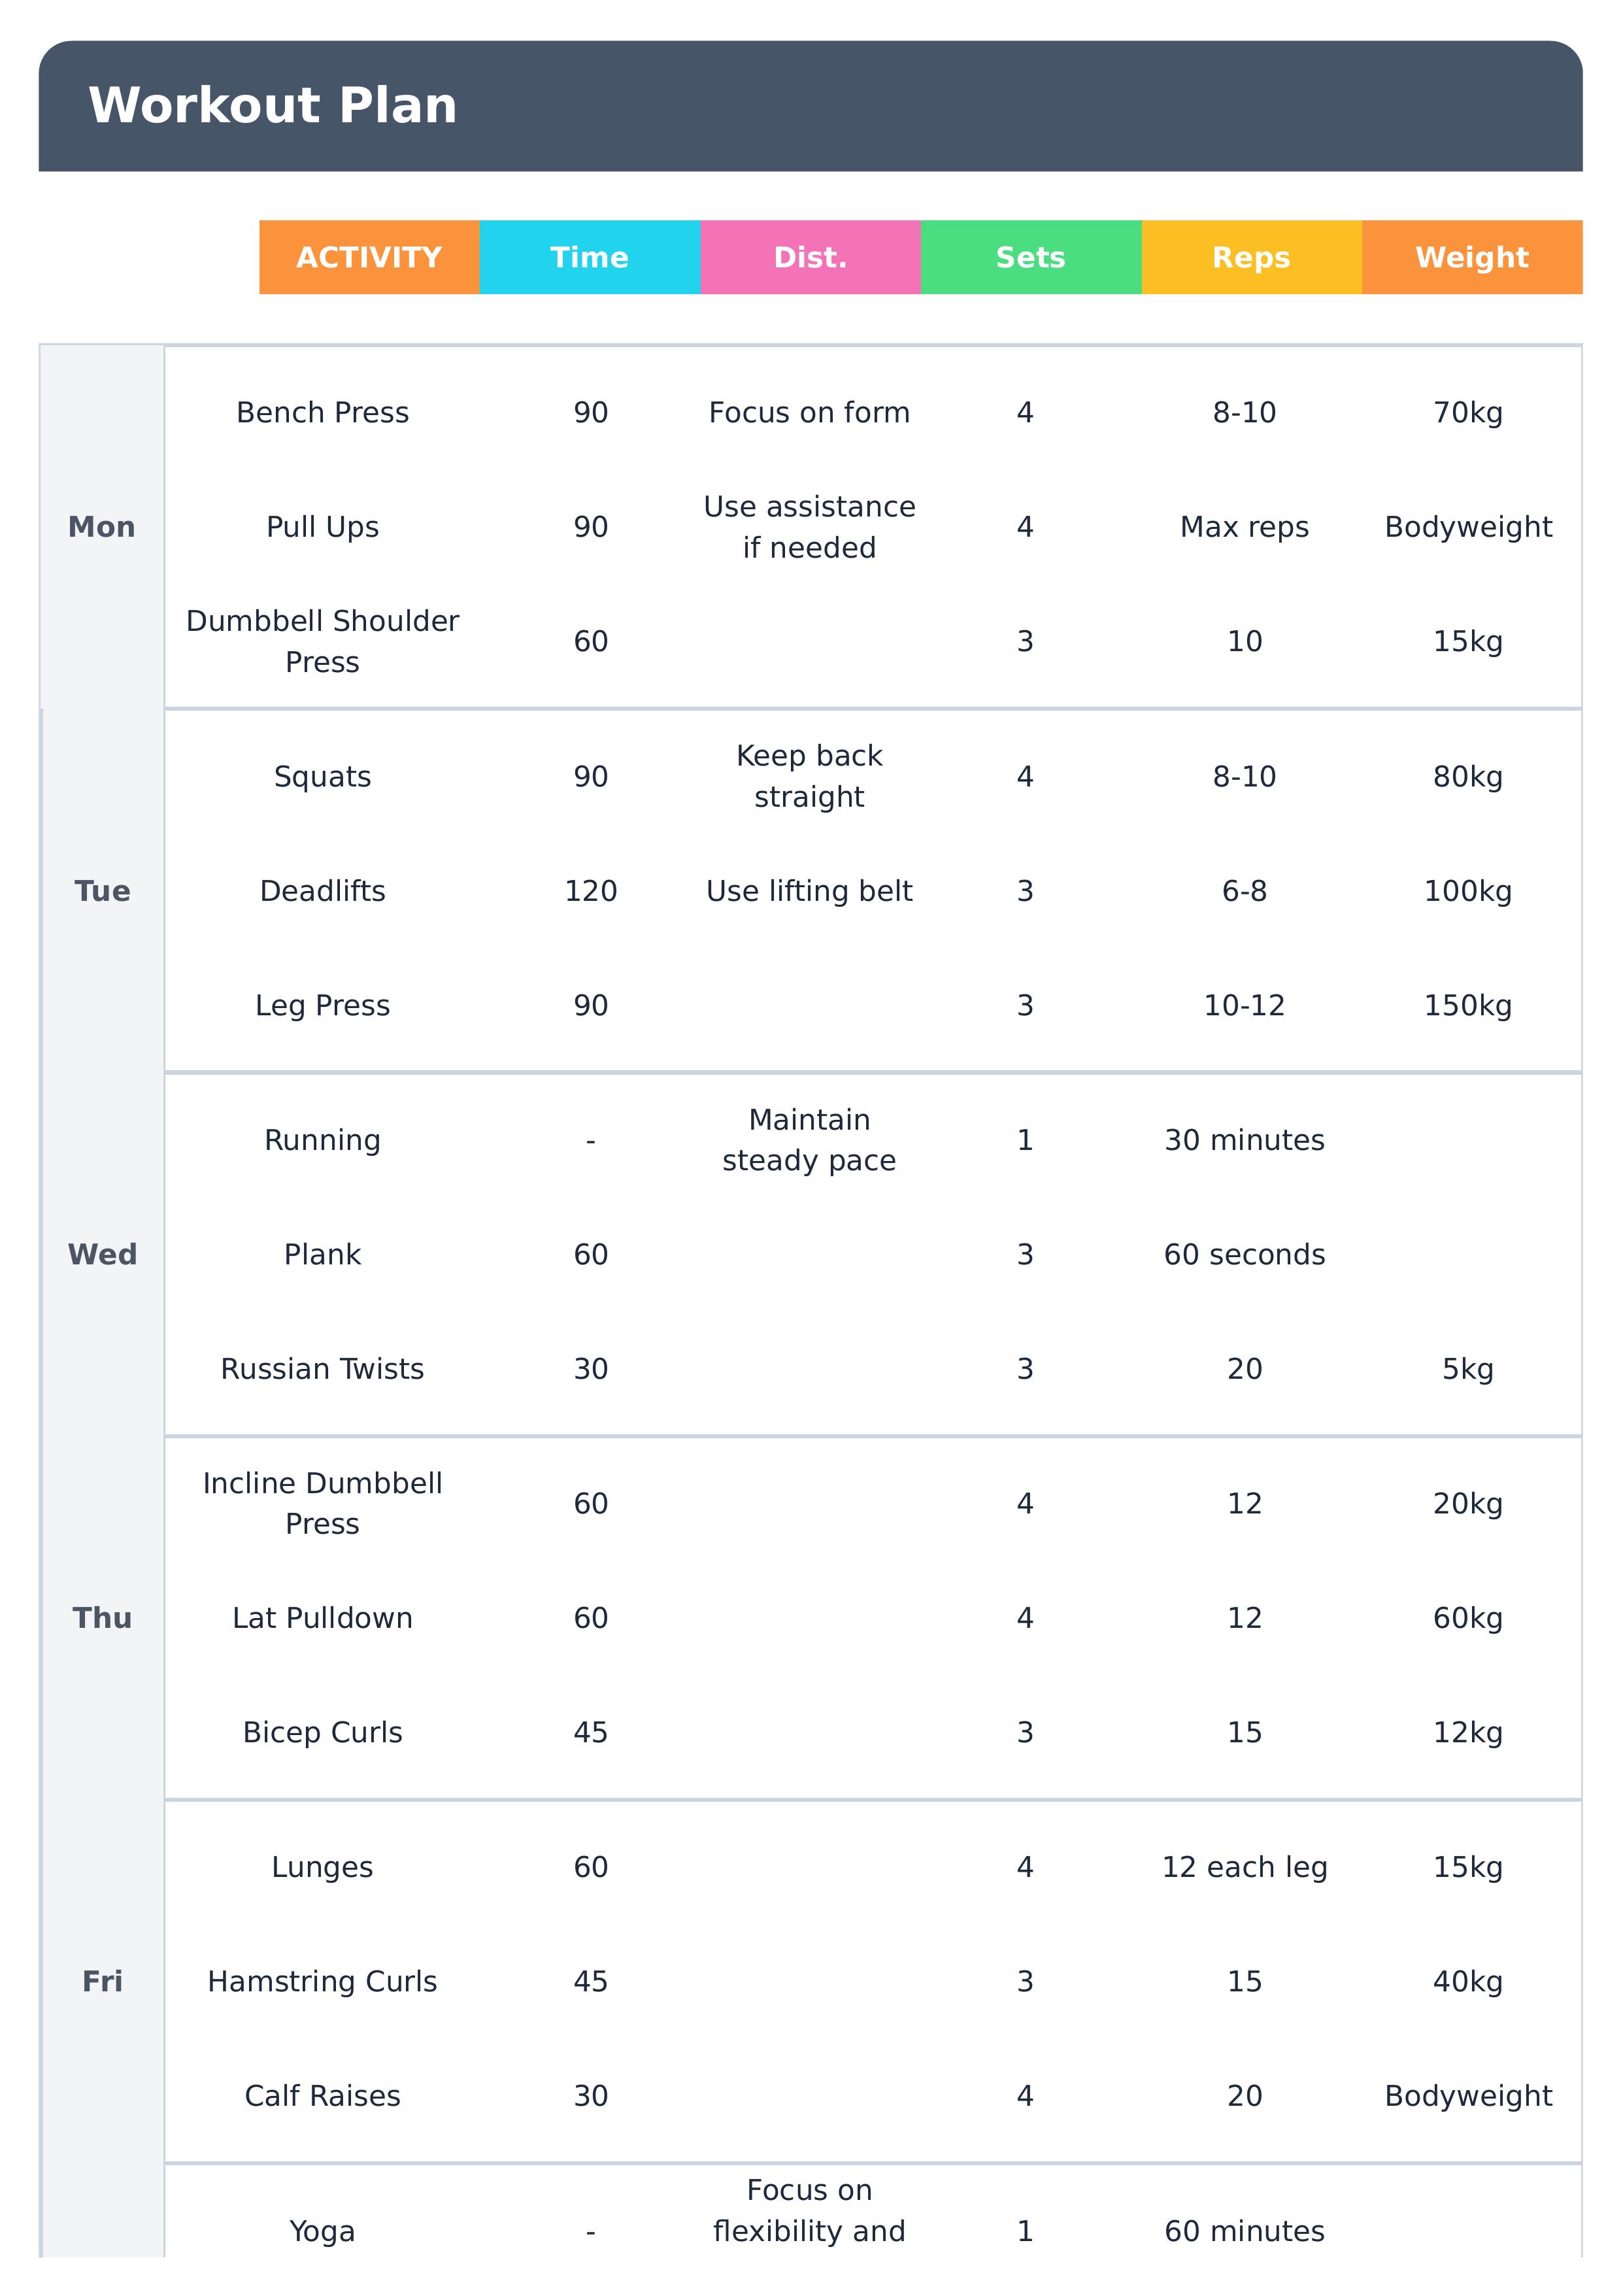
Task: Click the orange ACTIVITY column header
Action: (369, 257)
